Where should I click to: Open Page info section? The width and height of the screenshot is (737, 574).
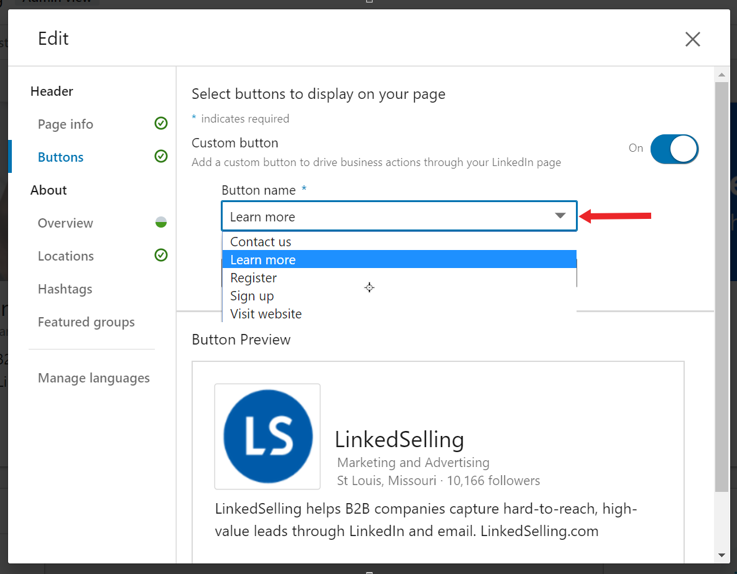pyautogui.click(x=65, y=124)
